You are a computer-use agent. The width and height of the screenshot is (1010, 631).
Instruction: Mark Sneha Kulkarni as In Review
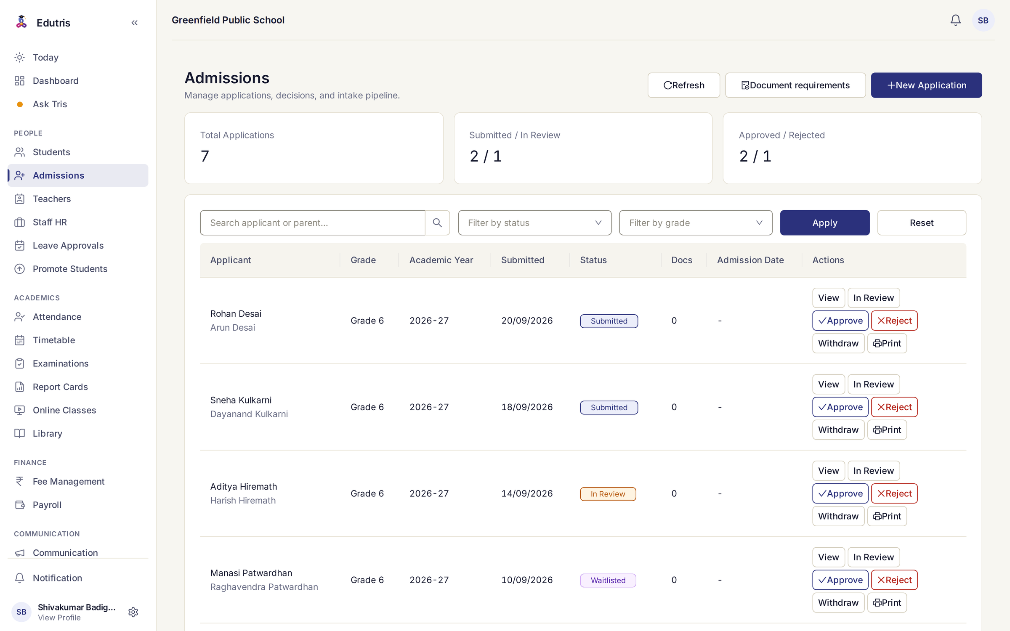pyautogui.click(x=873, y=384)
